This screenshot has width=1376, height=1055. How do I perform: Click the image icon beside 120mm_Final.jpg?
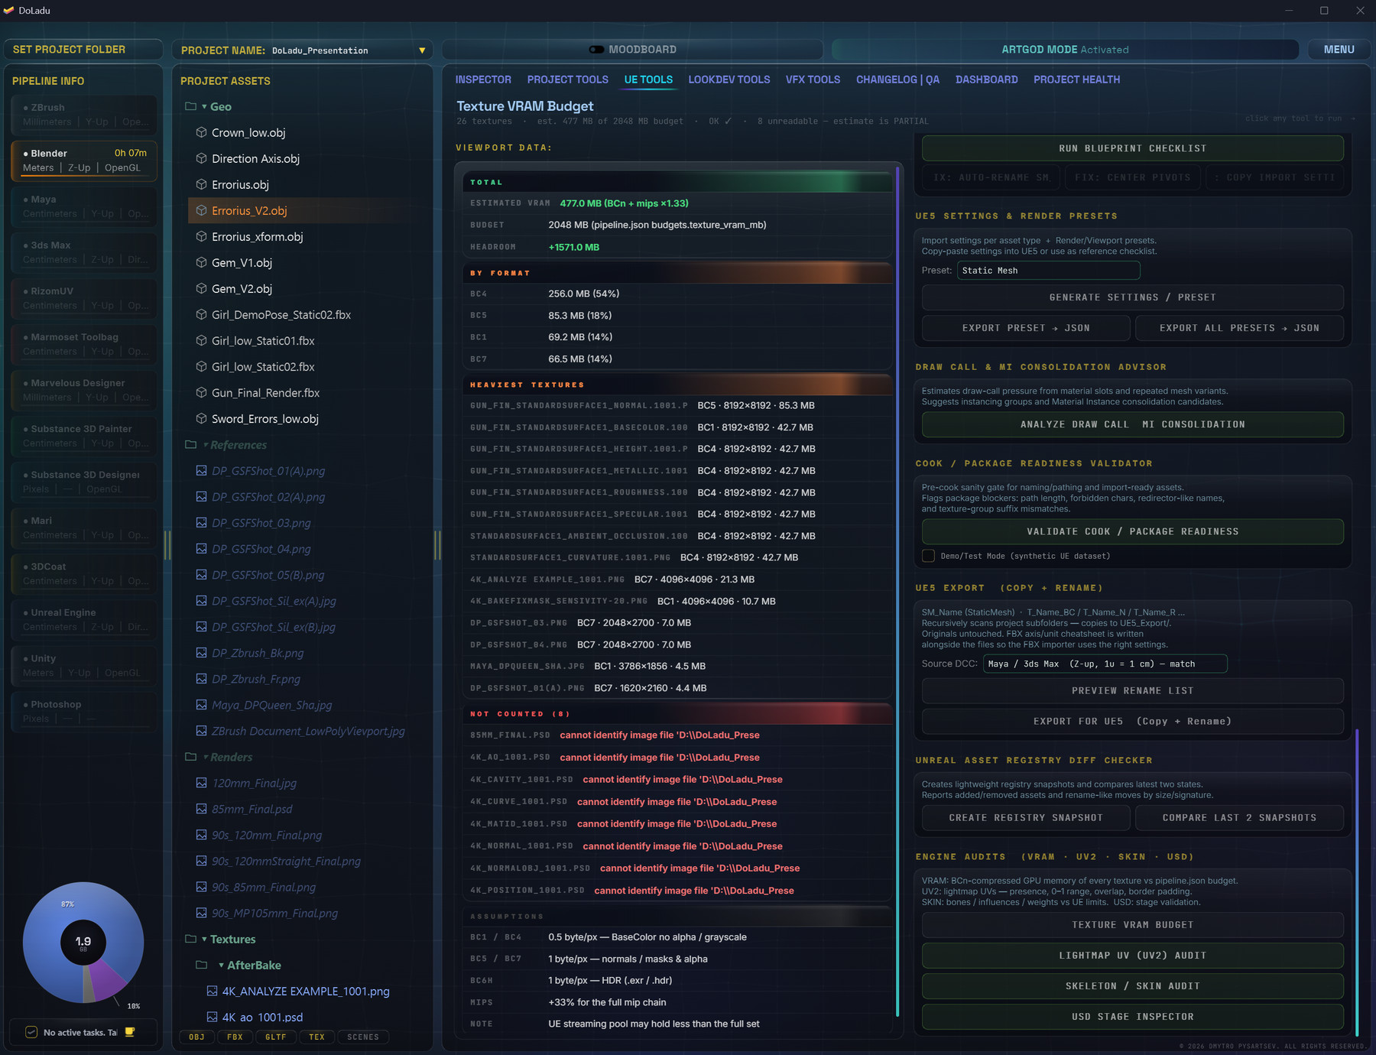[x=201, y=782]
